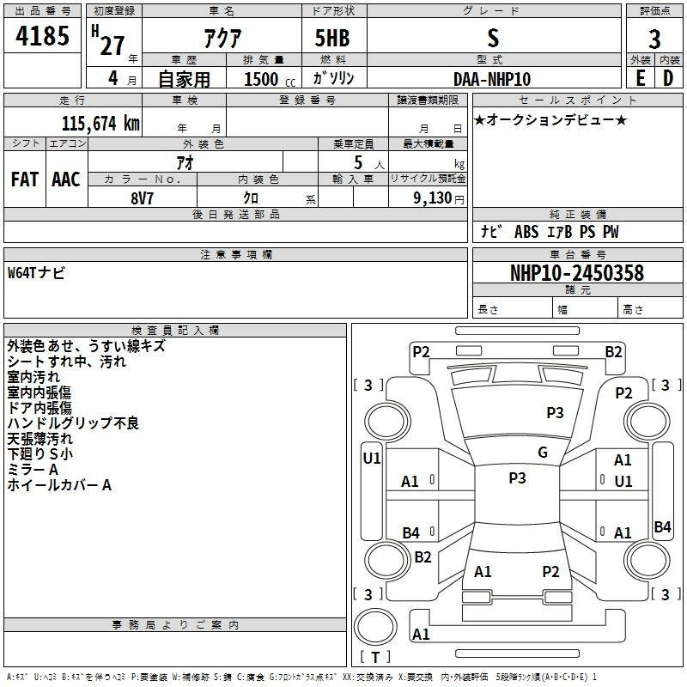Click the P3 marker on the hood

(555, 413)
